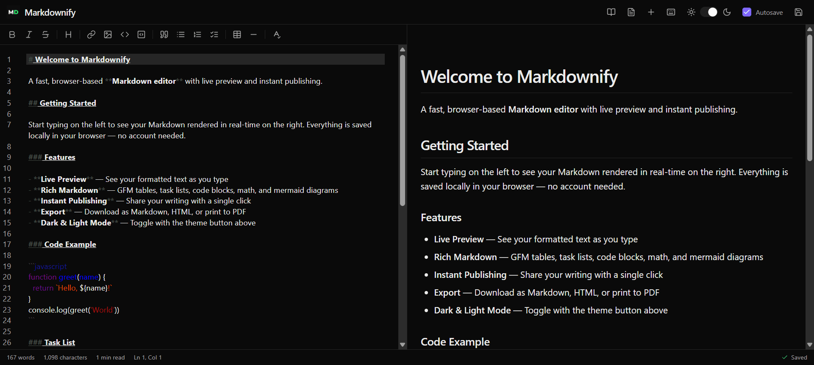Toggle the dark/light theme switch
The width and height of the screenshot is (814, 365).
709,12
